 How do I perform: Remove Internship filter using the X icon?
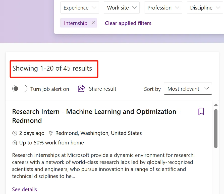coord(93,23)
